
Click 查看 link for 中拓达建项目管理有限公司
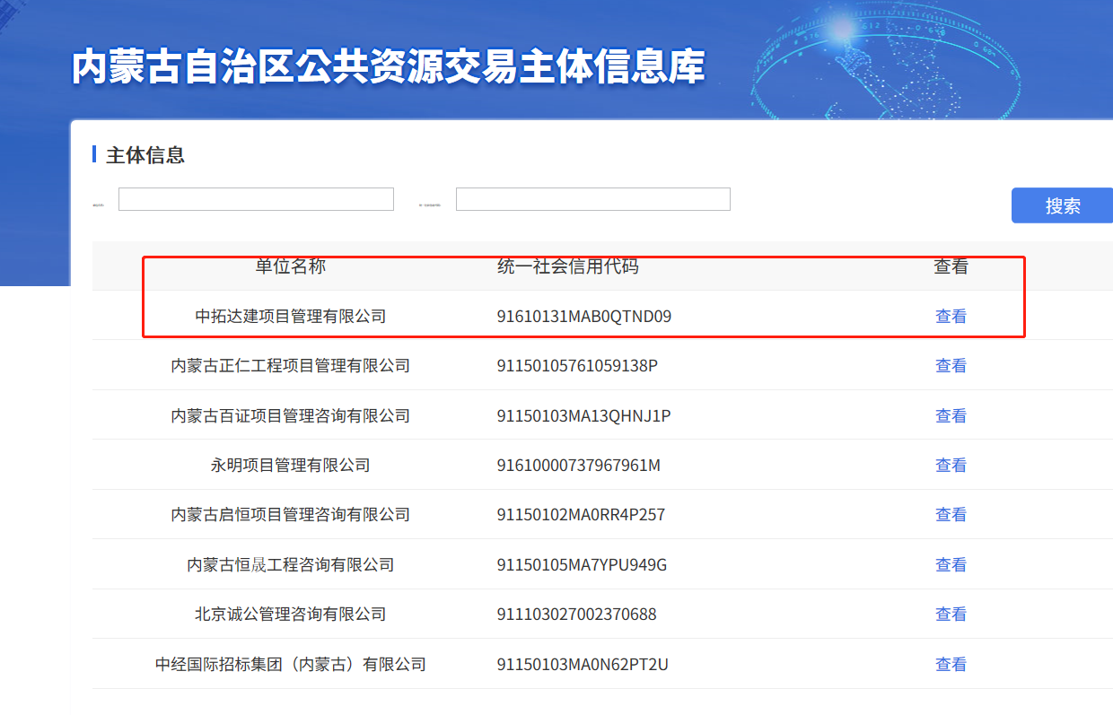[951, 316]
